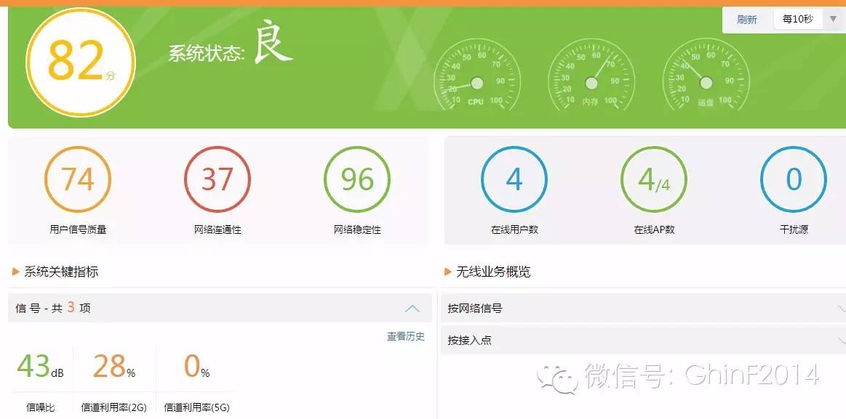The image size is (846, 419).
Task: Click the 在线AP数 label
Action: [x=654, y=230]
